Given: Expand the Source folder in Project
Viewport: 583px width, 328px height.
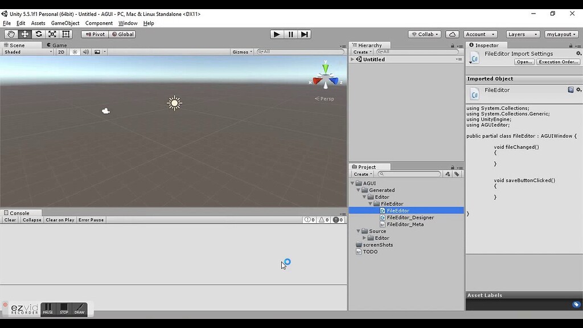Looking at the screenshot, I should [x=358, y=231].
